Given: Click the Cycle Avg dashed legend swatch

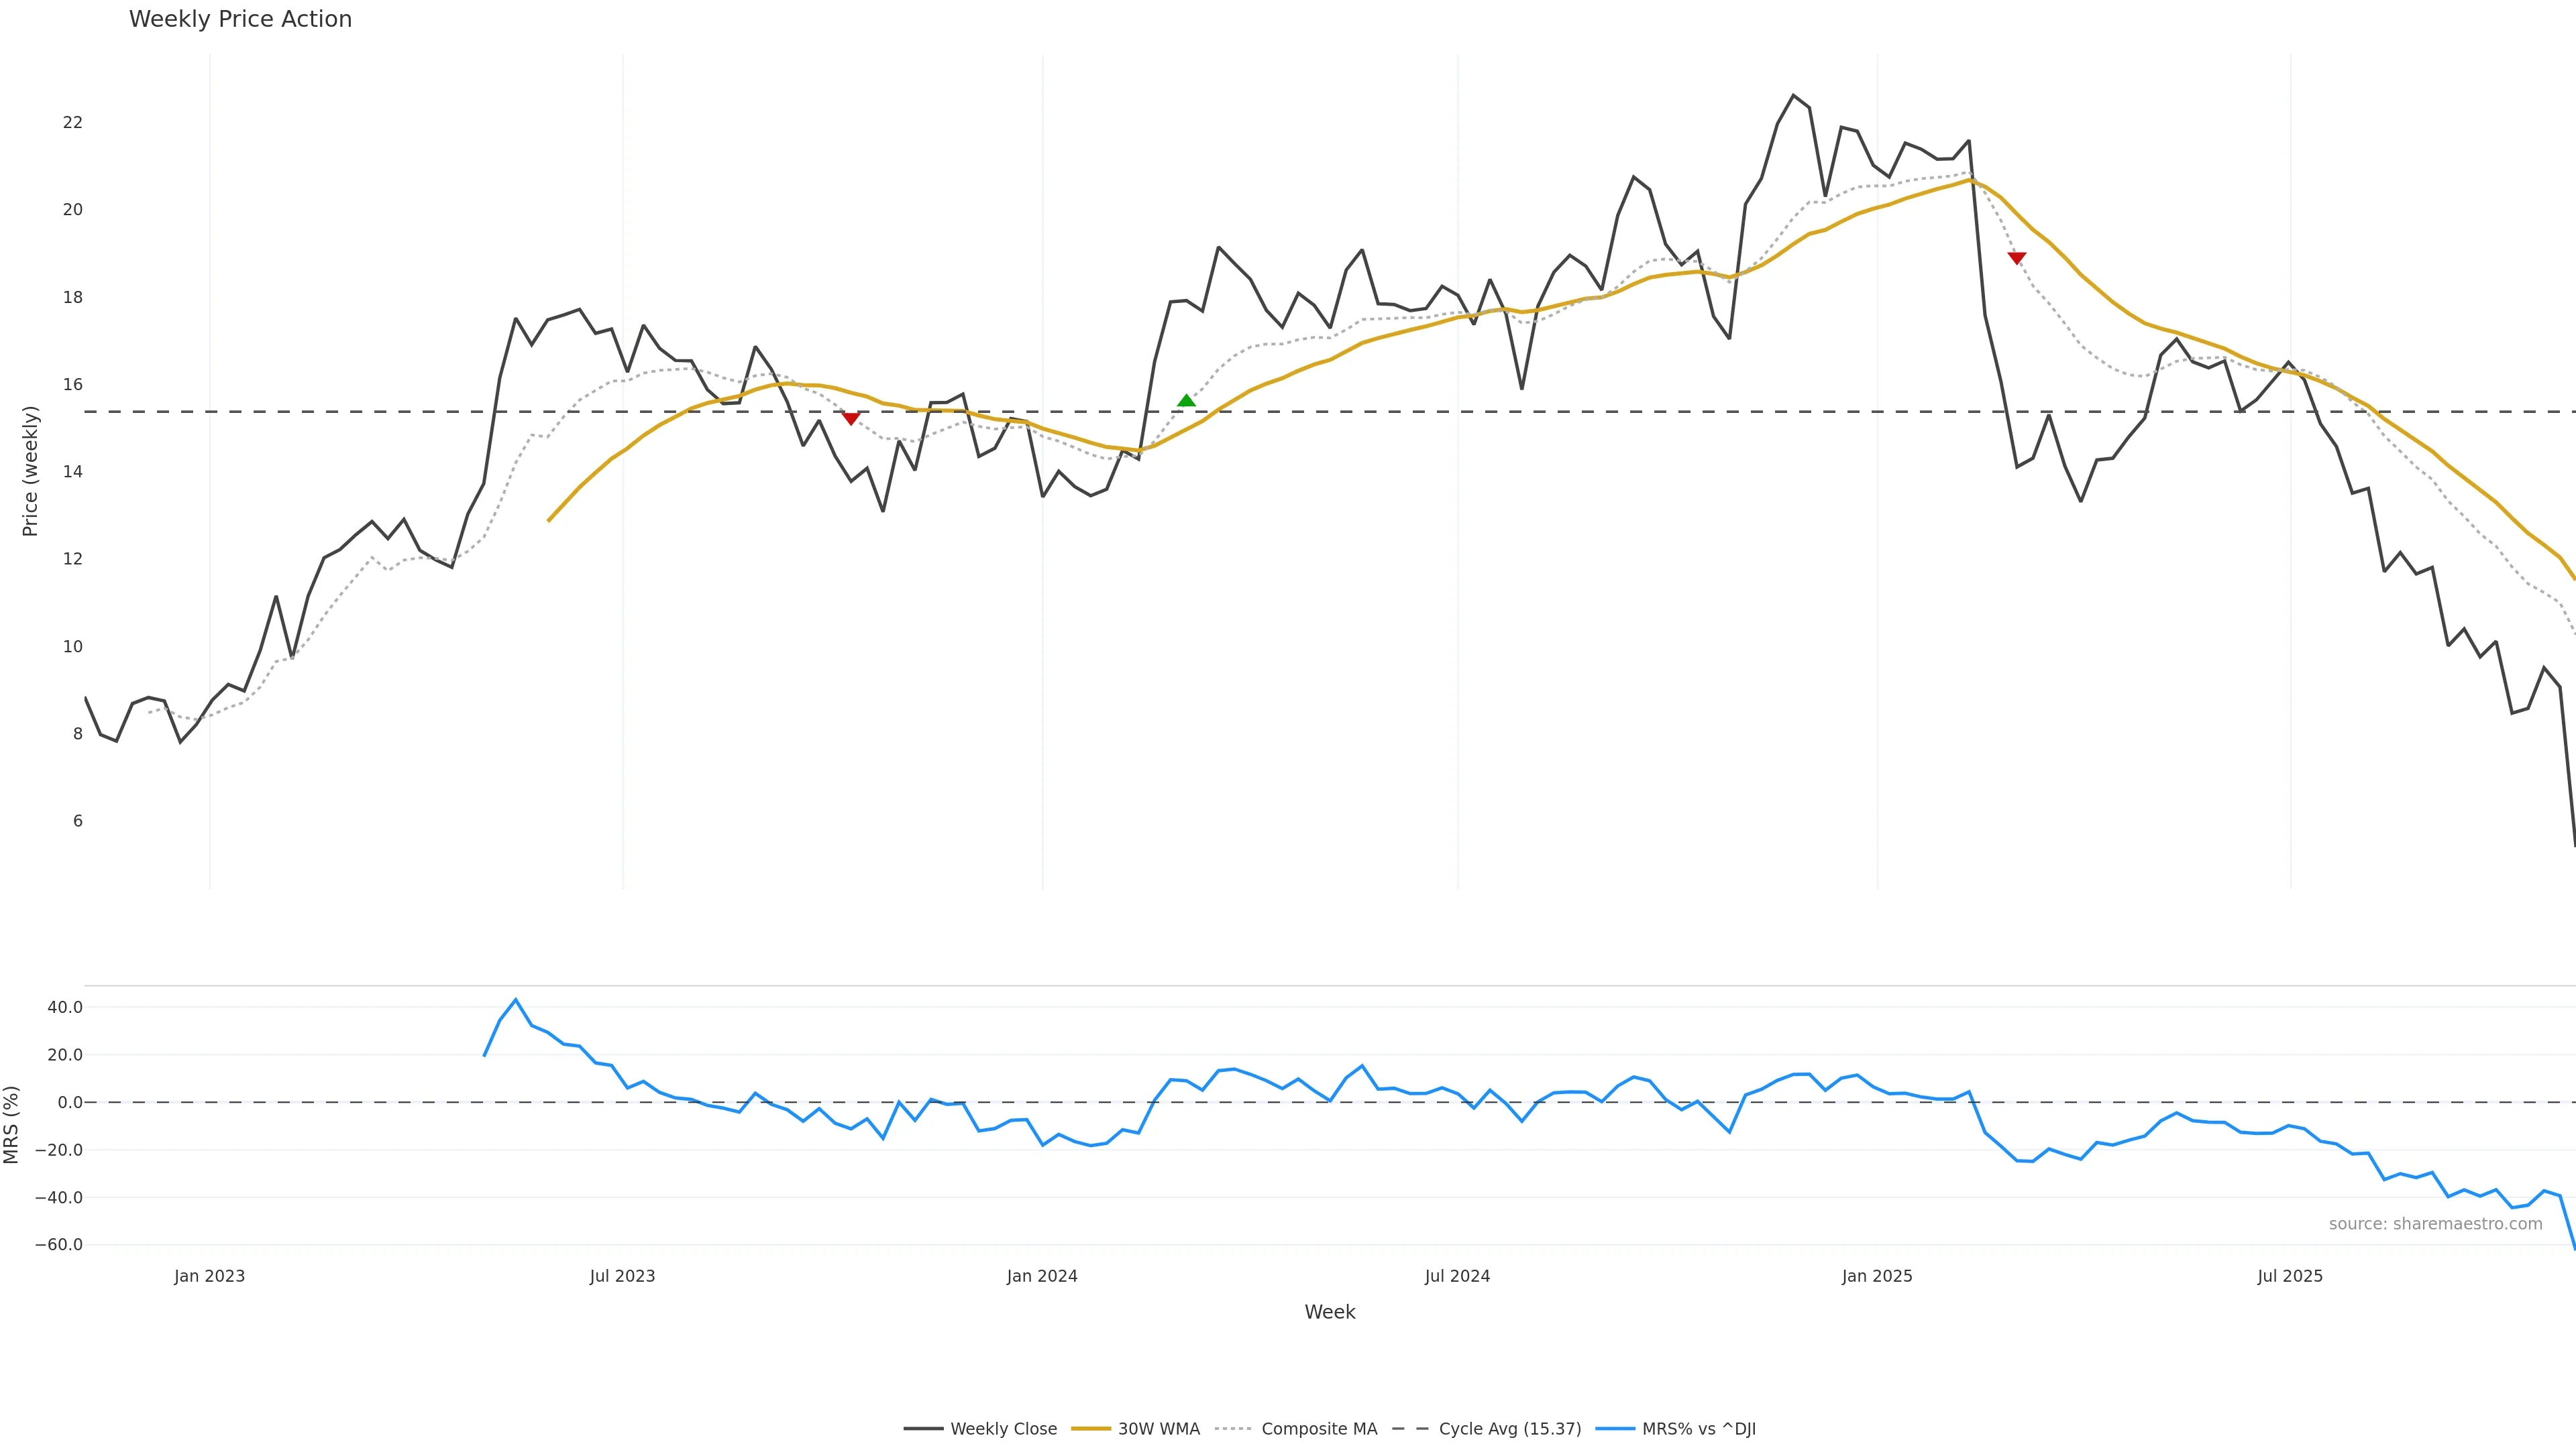Looking at the screenshot, I should [x=1411, y=1429].
